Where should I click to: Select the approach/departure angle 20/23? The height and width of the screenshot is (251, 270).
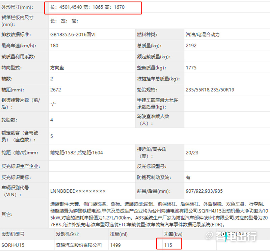192,153
